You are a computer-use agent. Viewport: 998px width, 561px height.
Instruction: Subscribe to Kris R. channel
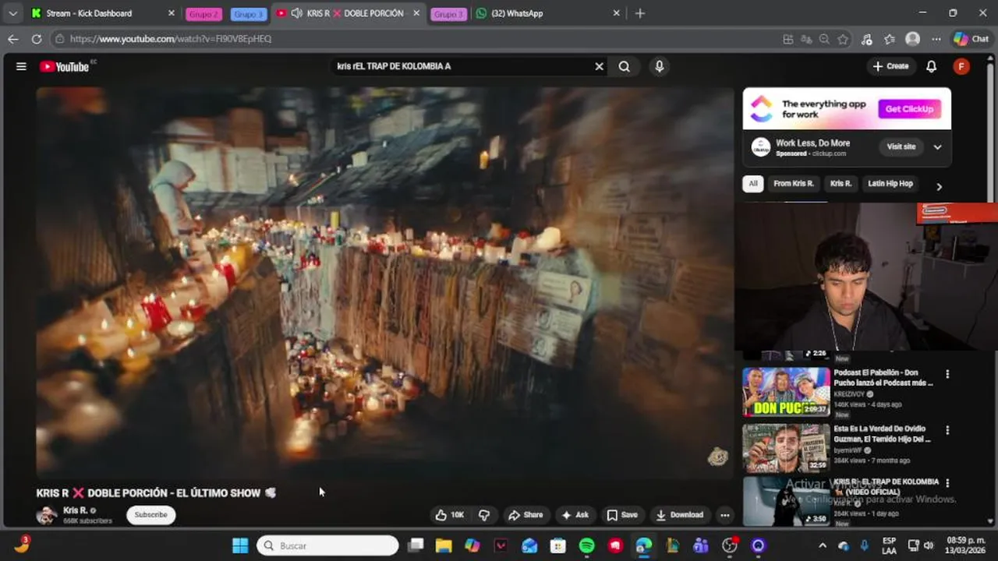(x=150, y=515)
